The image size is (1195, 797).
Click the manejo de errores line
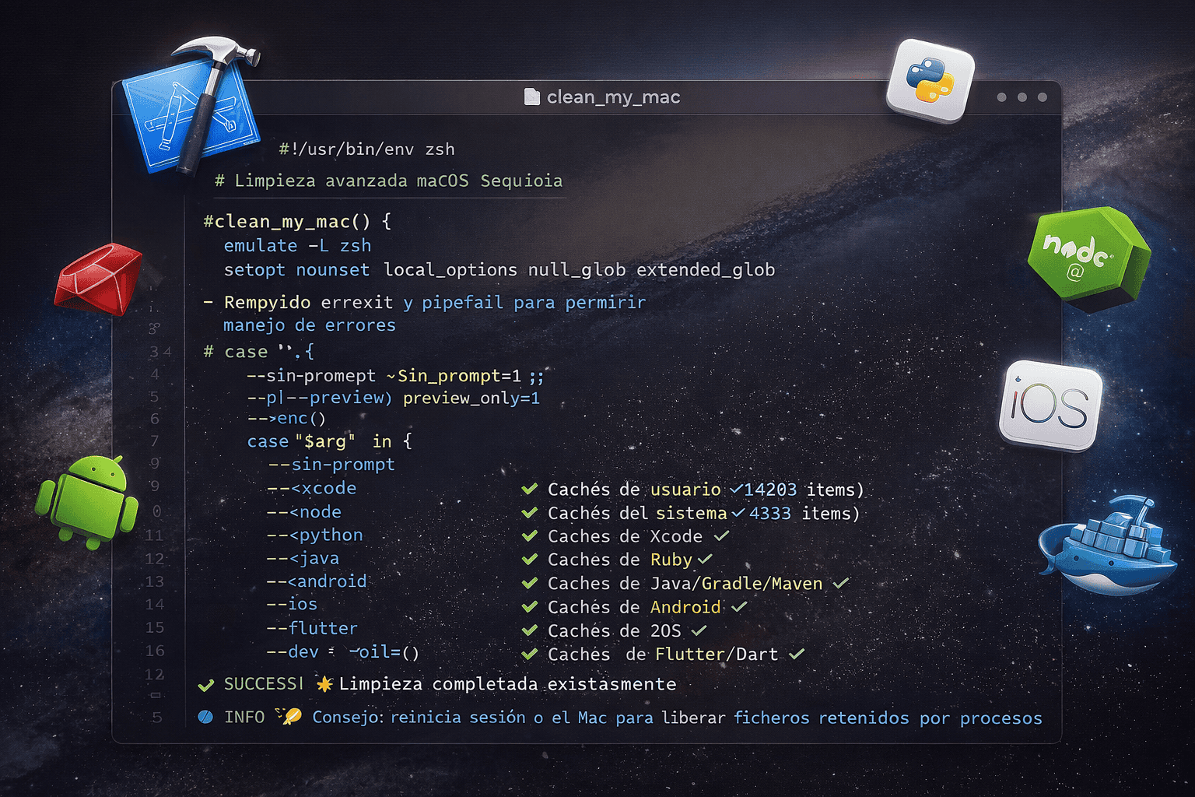coord(310,325)
